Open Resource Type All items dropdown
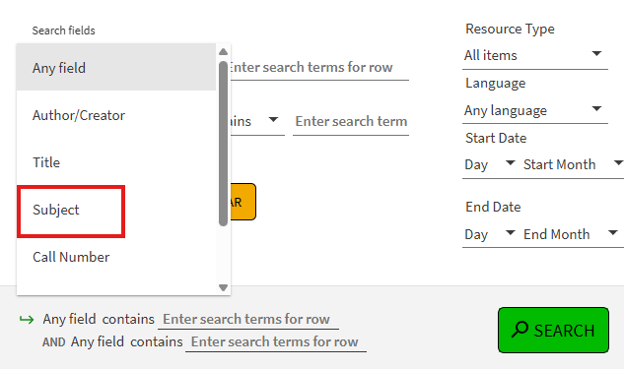Viewport: 624px width, 369px height. (535, 55)
